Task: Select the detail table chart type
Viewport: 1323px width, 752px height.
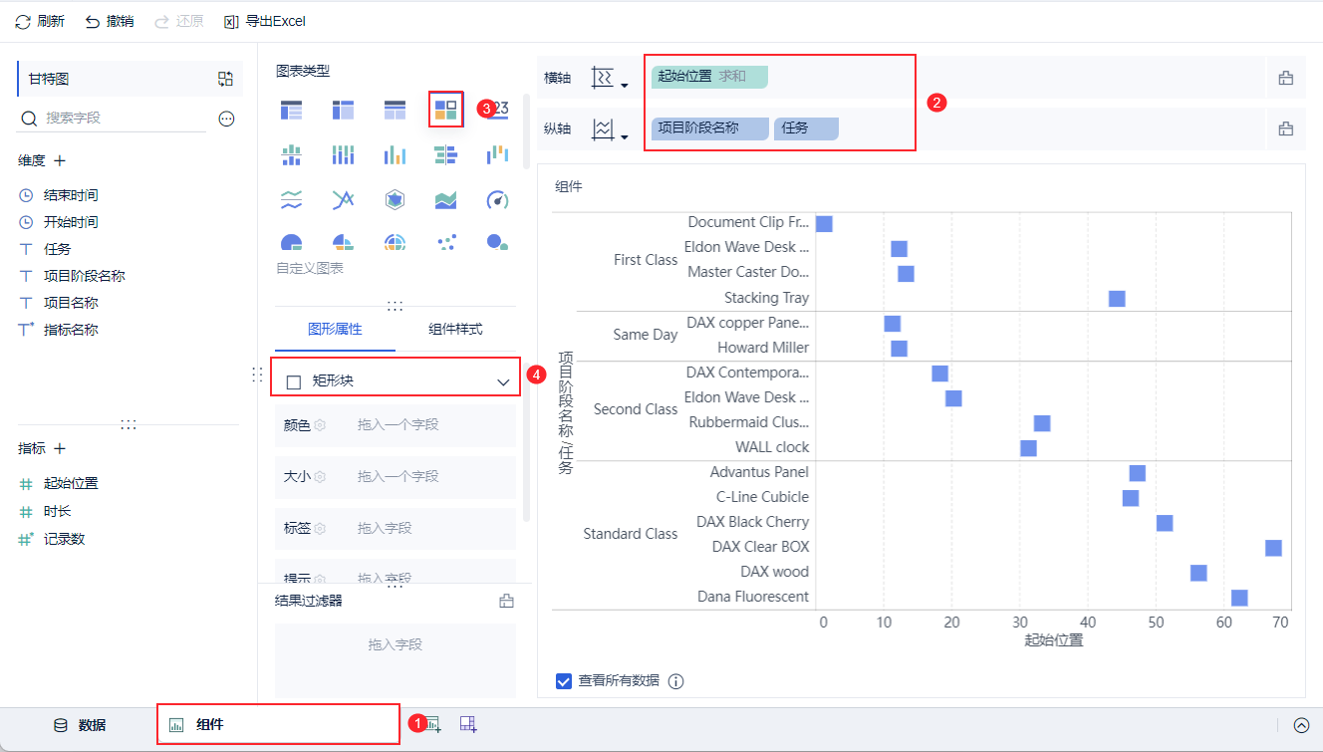Action: (x=395, y=110)
